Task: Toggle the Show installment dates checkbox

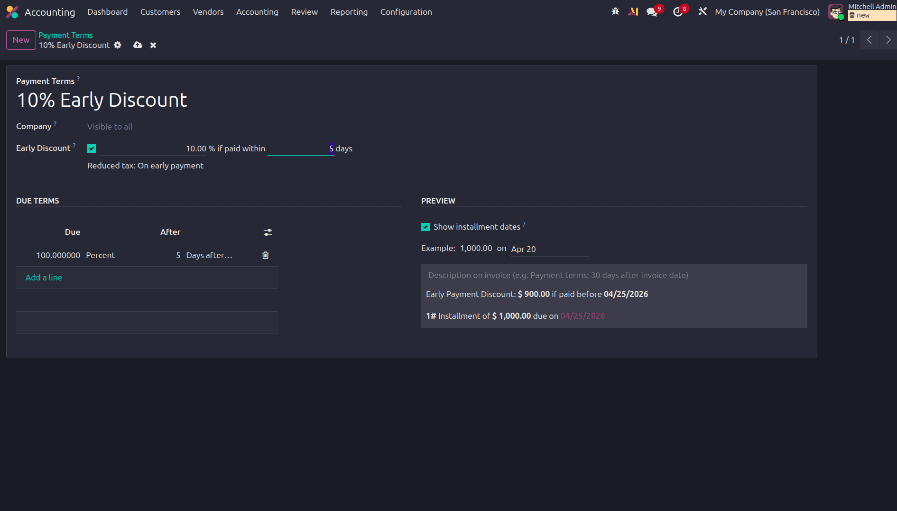Action: point(425,227)
